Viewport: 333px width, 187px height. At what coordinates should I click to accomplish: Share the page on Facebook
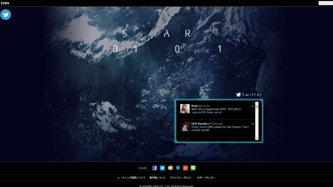click(x=155, y=168)
